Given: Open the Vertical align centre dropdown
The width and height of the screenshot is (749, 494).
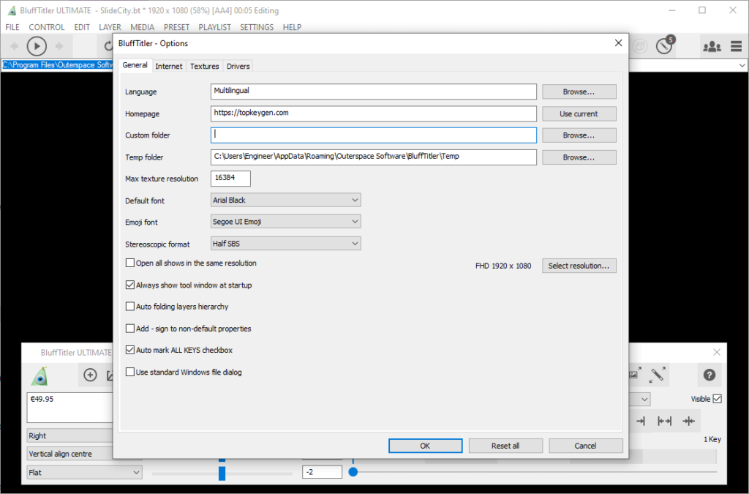Looking at the screenshot, I should [x=69, y=454].
